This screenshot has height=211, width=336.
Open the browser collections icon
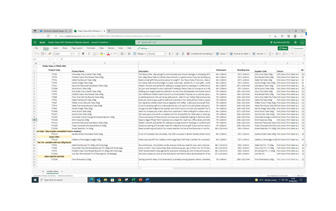[x=288, y=36]
